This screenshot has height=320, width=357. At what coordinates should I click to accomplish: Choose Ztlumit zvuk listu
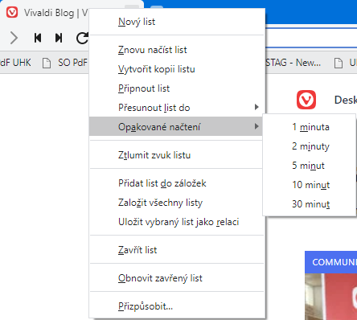177,155
